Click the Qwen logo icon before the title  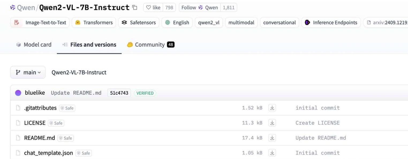(13, 7)
